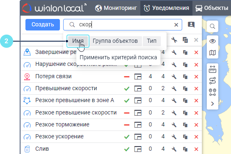Screen dimensions: 231x154
Task: Click the map search magnifier icon
Action: click(x=213, y=26)
